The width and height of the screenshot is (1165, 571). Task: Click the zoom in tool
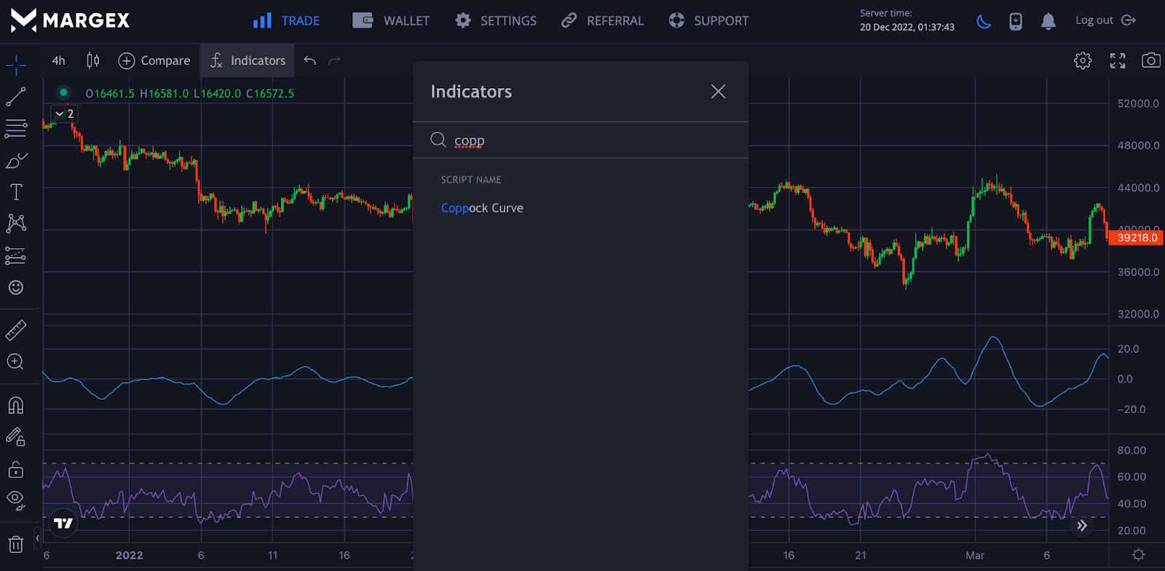[x=16, y=362]
